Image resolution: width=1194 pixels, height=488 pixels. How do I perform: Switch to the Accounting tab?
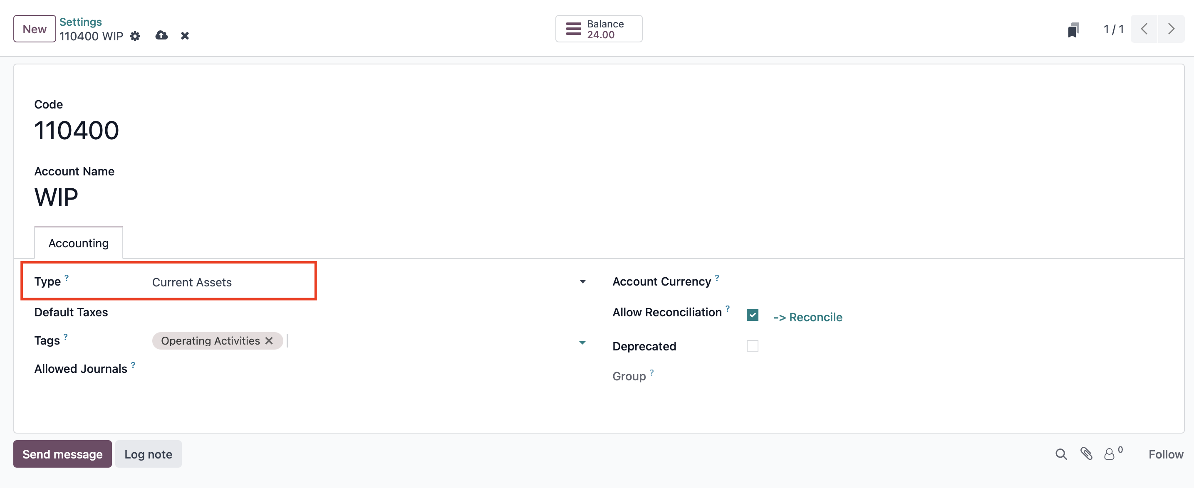click(x=78, y=243)
